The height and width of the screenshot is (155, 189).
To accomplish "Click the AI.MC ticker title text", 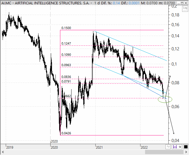I will click(6, 3).
